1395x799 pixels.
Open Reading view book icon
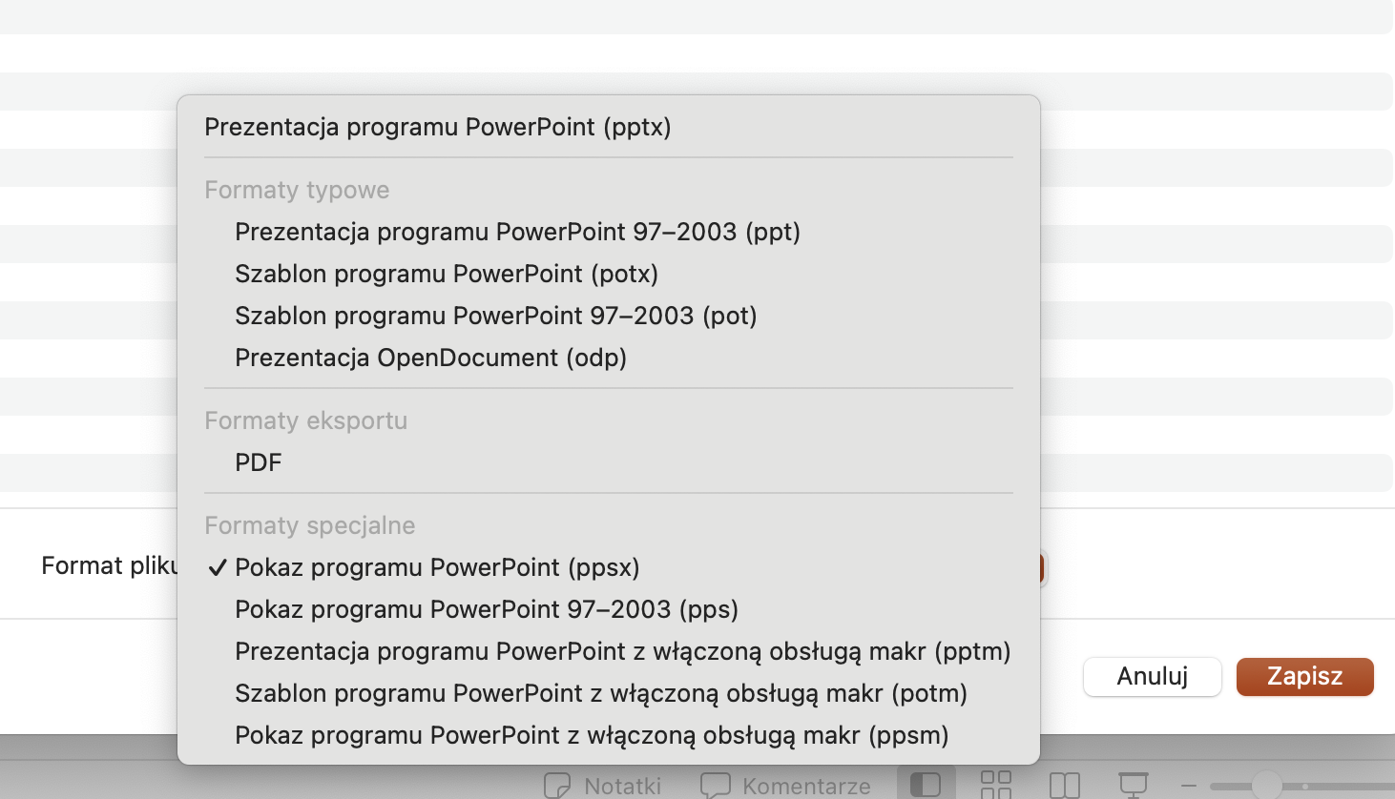pyautogui.click(x=1064, y=785)
